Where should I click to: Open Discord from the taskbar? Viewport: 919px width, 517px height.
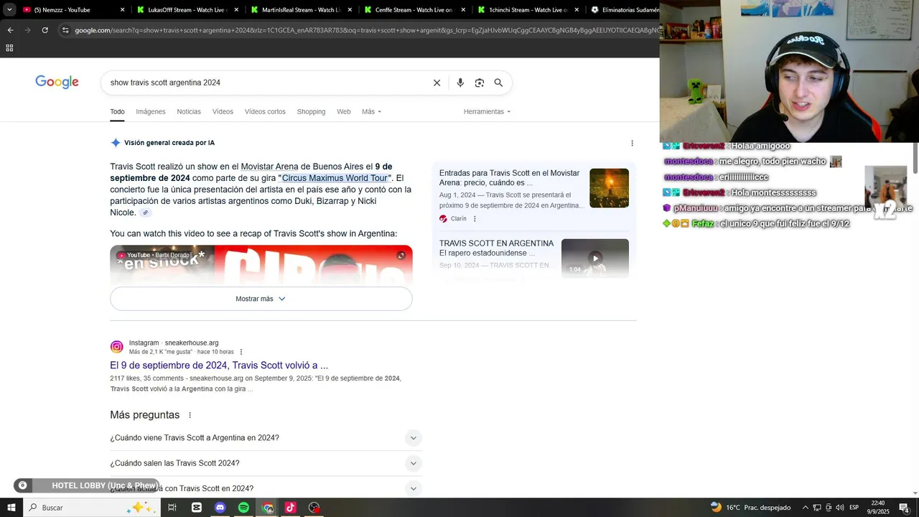pos(220,508)
